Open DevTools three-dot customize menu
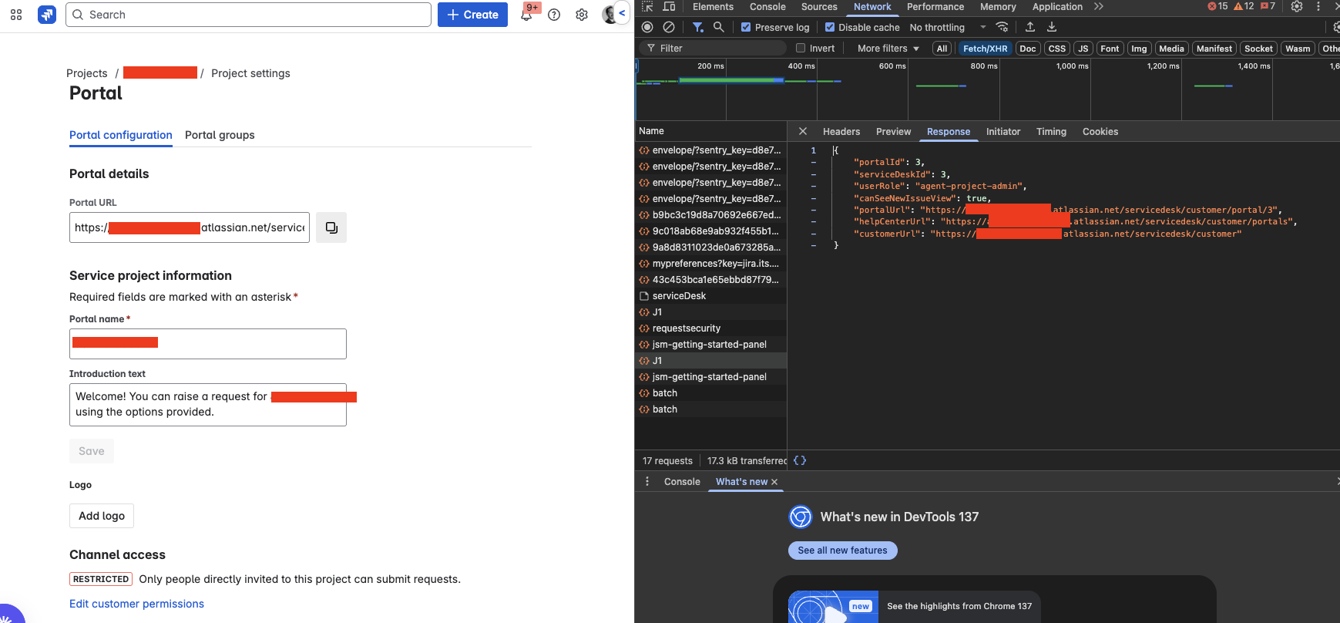 (x=1318, y=6)
